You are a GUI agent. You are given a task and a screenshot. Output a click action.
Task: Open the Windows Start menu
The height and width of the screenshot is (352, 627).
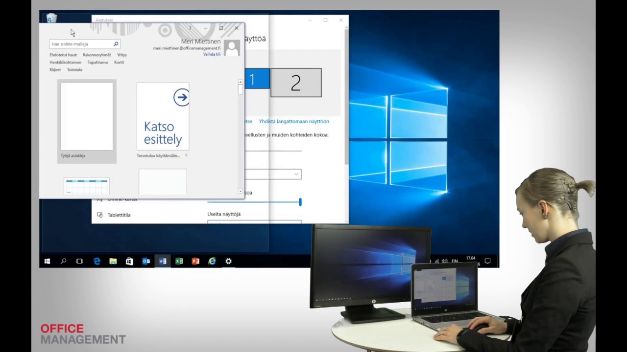[x=47, y=262]
